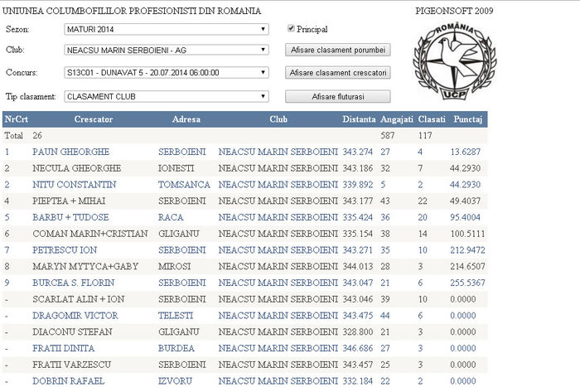
Task: Open the Sezon dropdown MATURI 2014
Action: click(167, 30)
